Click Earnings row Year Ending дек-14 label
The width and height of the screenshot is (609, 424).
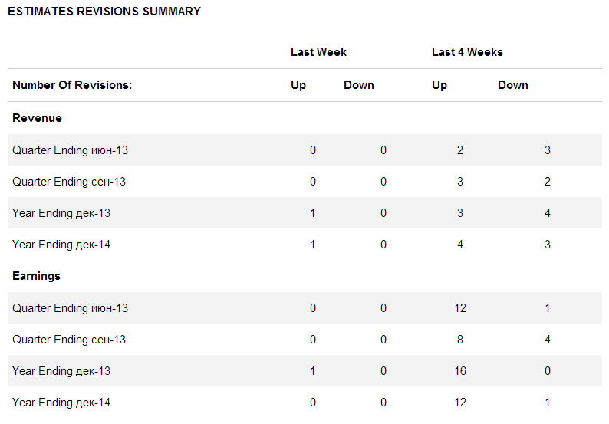pyautogui.click(x=61, y=403)
